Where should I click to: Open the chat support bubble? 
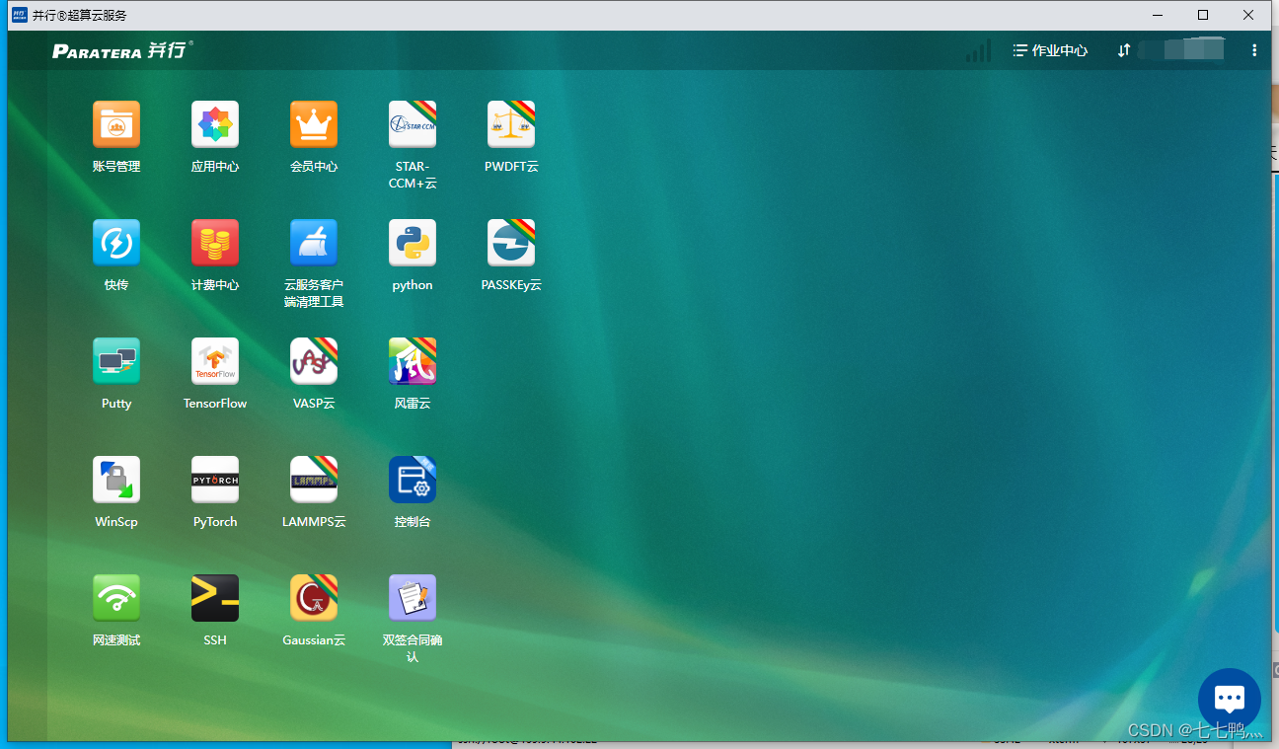[1229, 700]
